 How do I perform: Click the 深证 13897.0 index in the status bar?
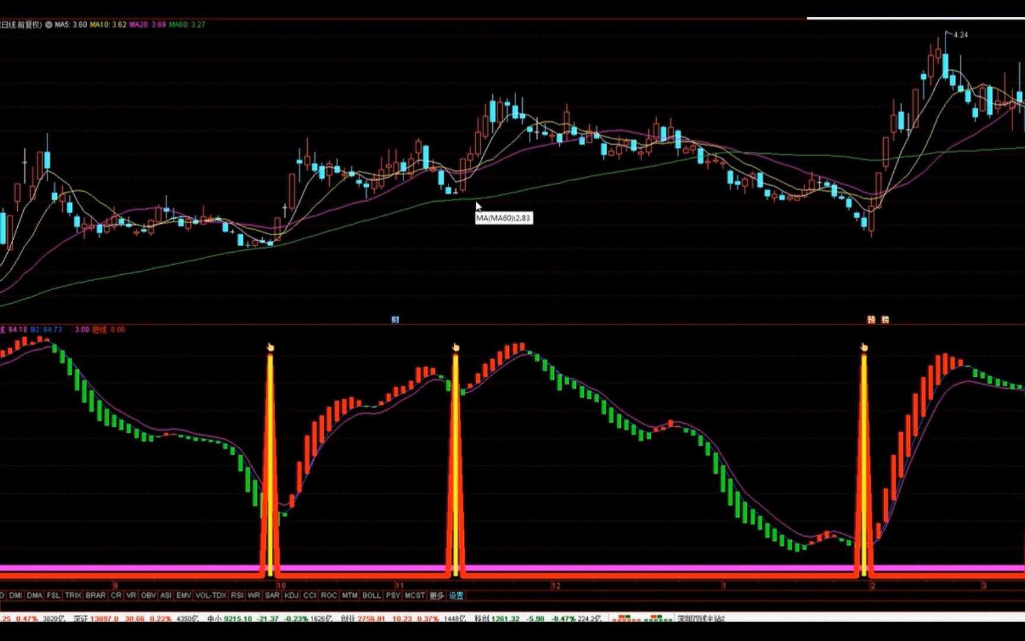96,618
